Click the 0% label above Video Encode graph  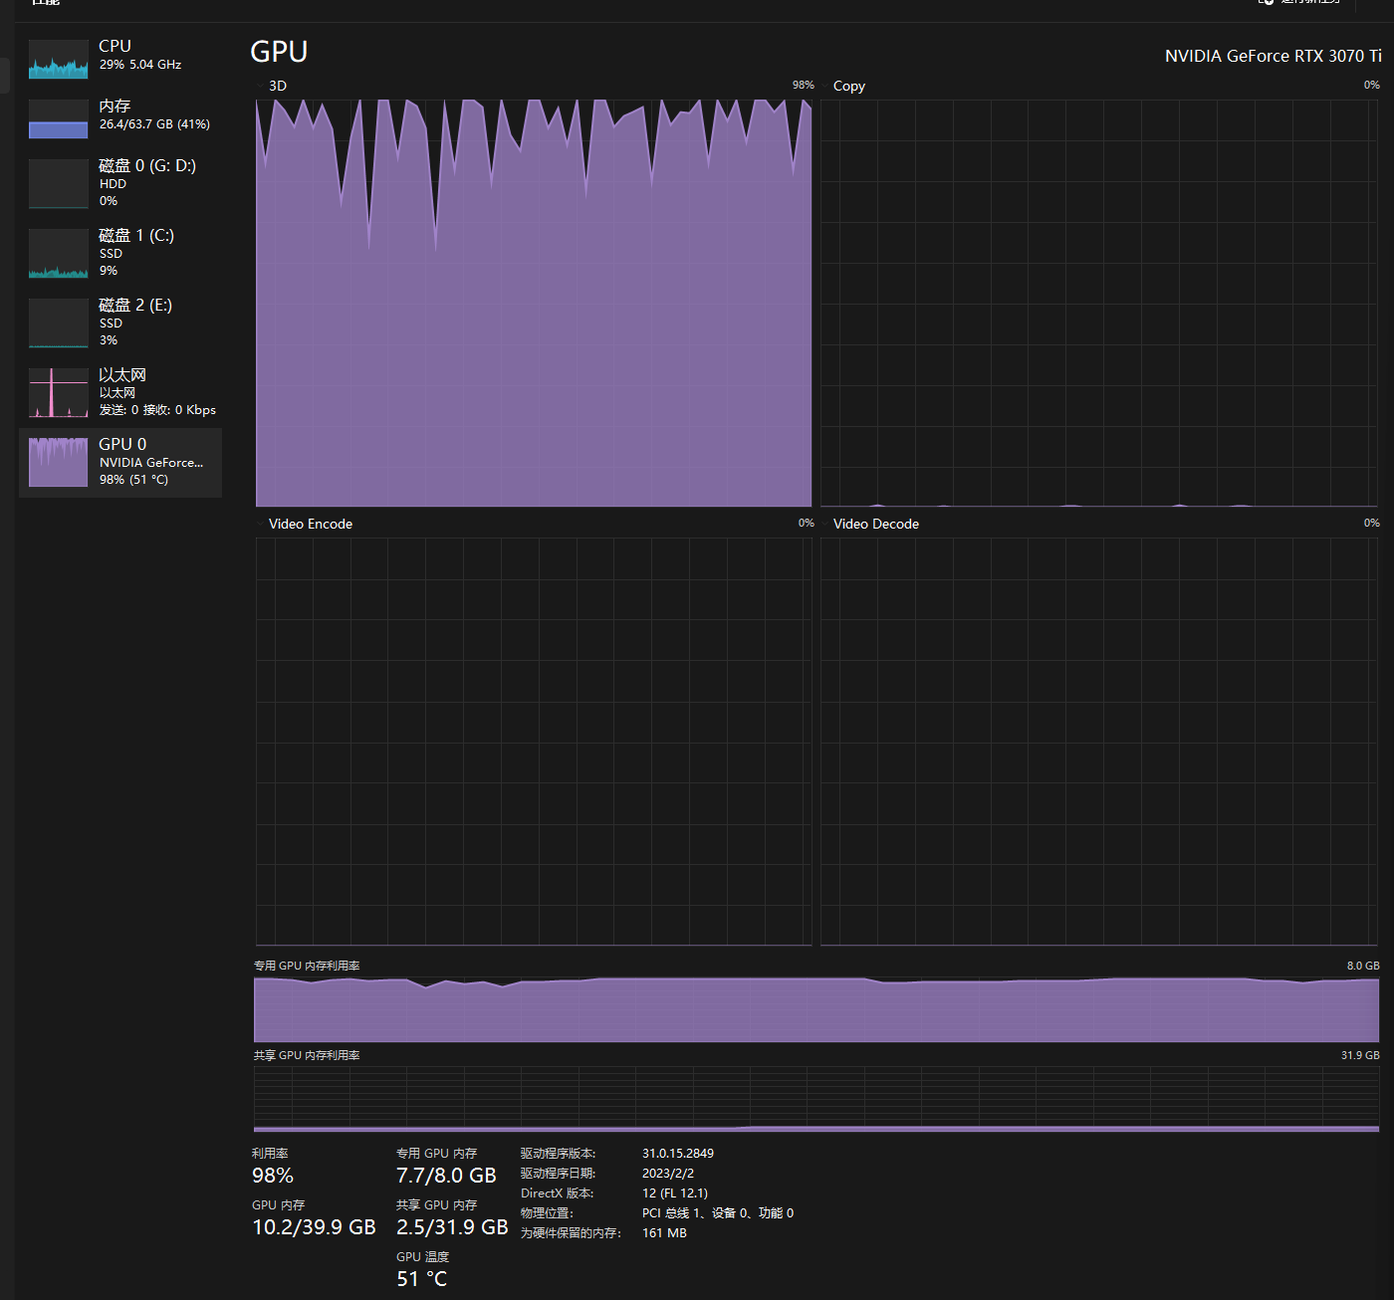pyautogui.click(x=807, y=524)
